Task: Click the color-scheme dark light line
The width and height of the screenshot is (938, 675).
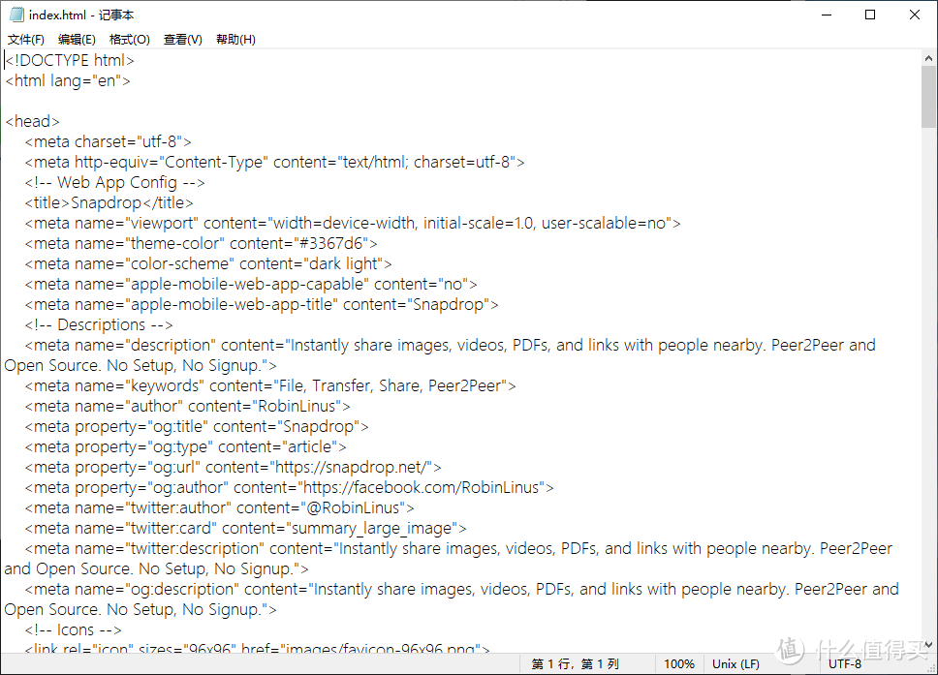Action: [208, 263]
